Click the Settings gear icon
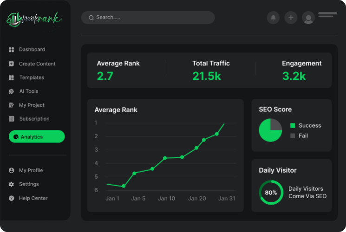346x232 pixels. pyautogui.click(x=11, y=184)
